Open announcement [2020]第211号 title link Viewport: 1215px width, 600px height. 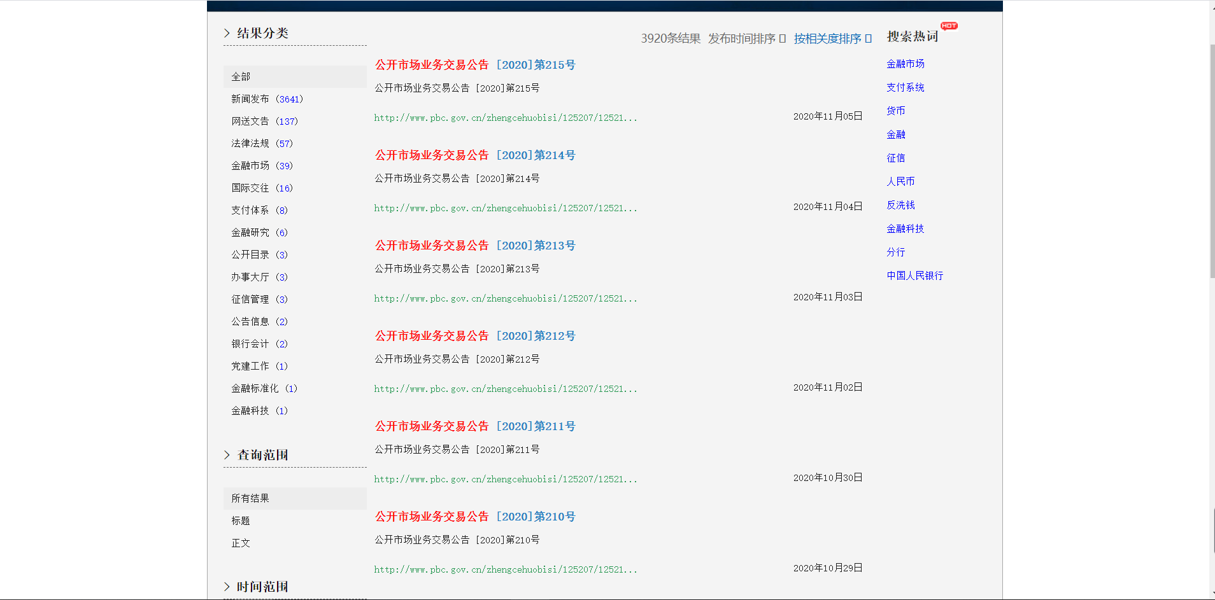(475, 426)
